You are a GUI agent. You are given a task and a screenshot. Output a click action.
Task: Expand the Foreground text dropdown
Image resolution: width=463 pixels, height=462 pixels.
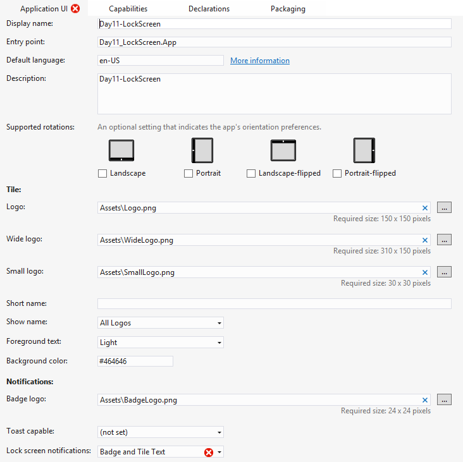pyautogui.click(x=161, y=343)
